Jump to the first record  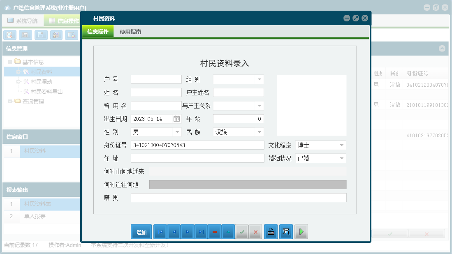(x=160, y=231)
